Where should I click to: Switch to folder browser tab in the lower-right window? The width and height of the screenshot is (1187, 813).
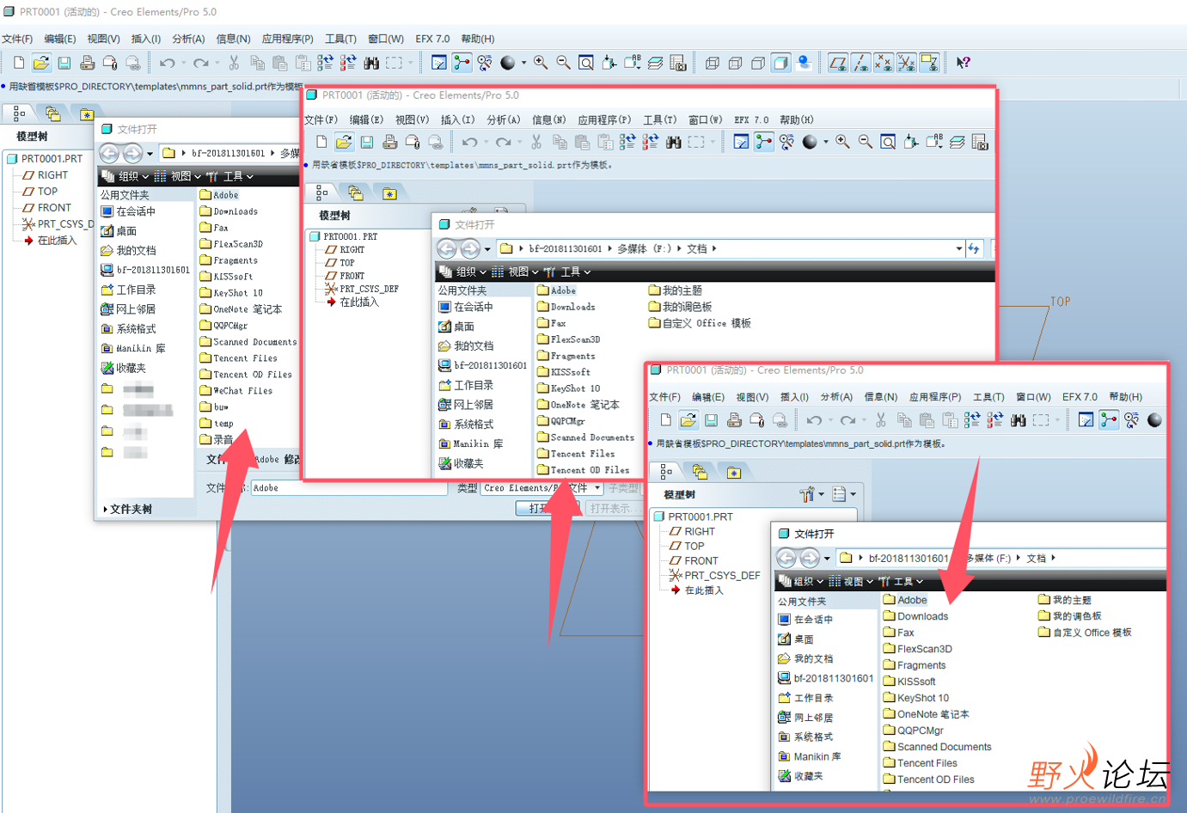700,472
